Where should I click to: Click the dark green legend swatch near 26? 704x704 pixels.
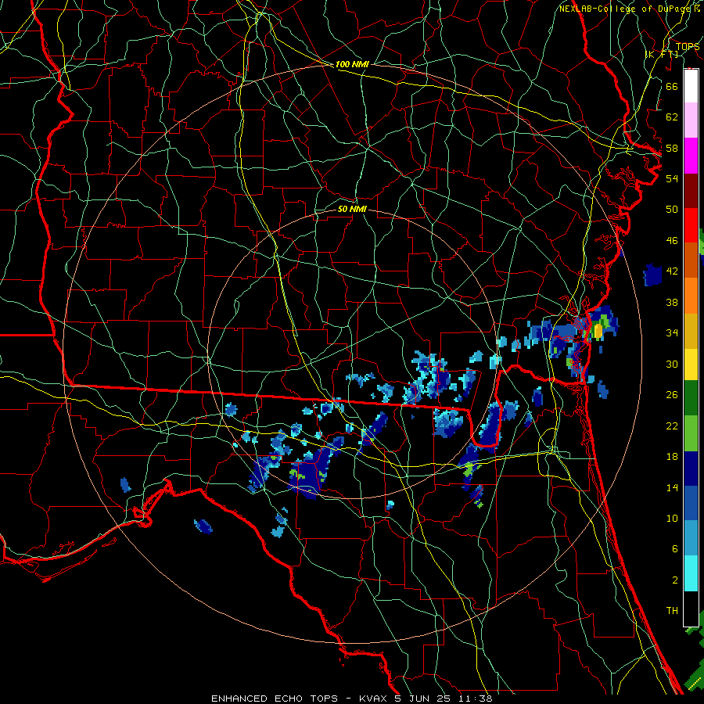point(691,398)
